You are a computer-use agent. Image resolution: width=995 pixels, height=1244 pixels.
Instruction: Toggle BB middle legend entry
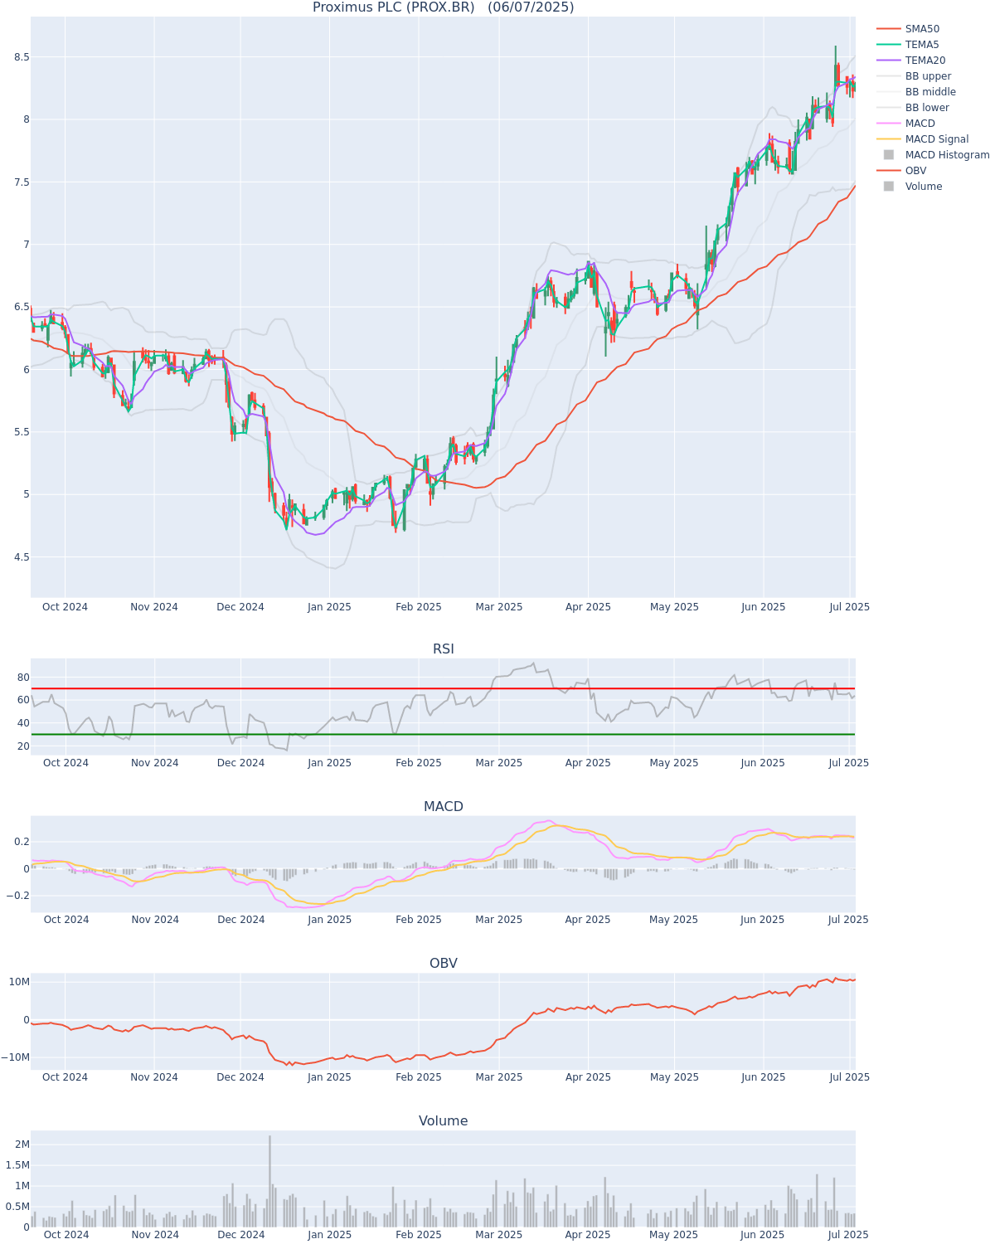click(930, 92)
